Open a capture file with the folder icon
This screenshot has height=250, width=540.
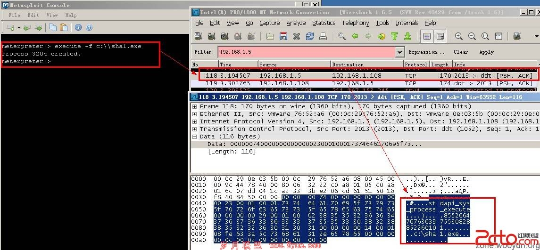point(270,36)
